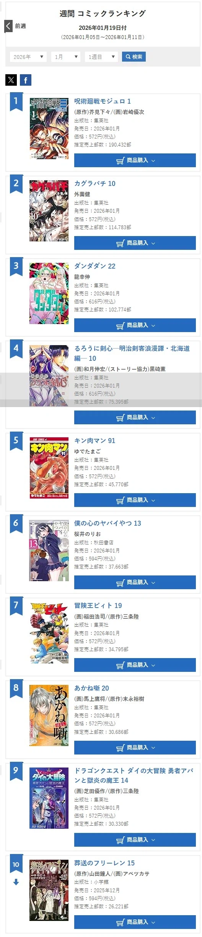
Task: Click the rank 3 ribbon badge
Action: point(16,267)
